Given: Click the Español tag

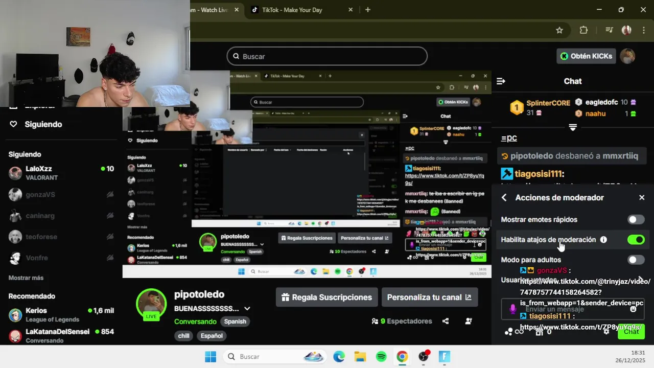Looking at the screenshot, I should tap(212, 336).
